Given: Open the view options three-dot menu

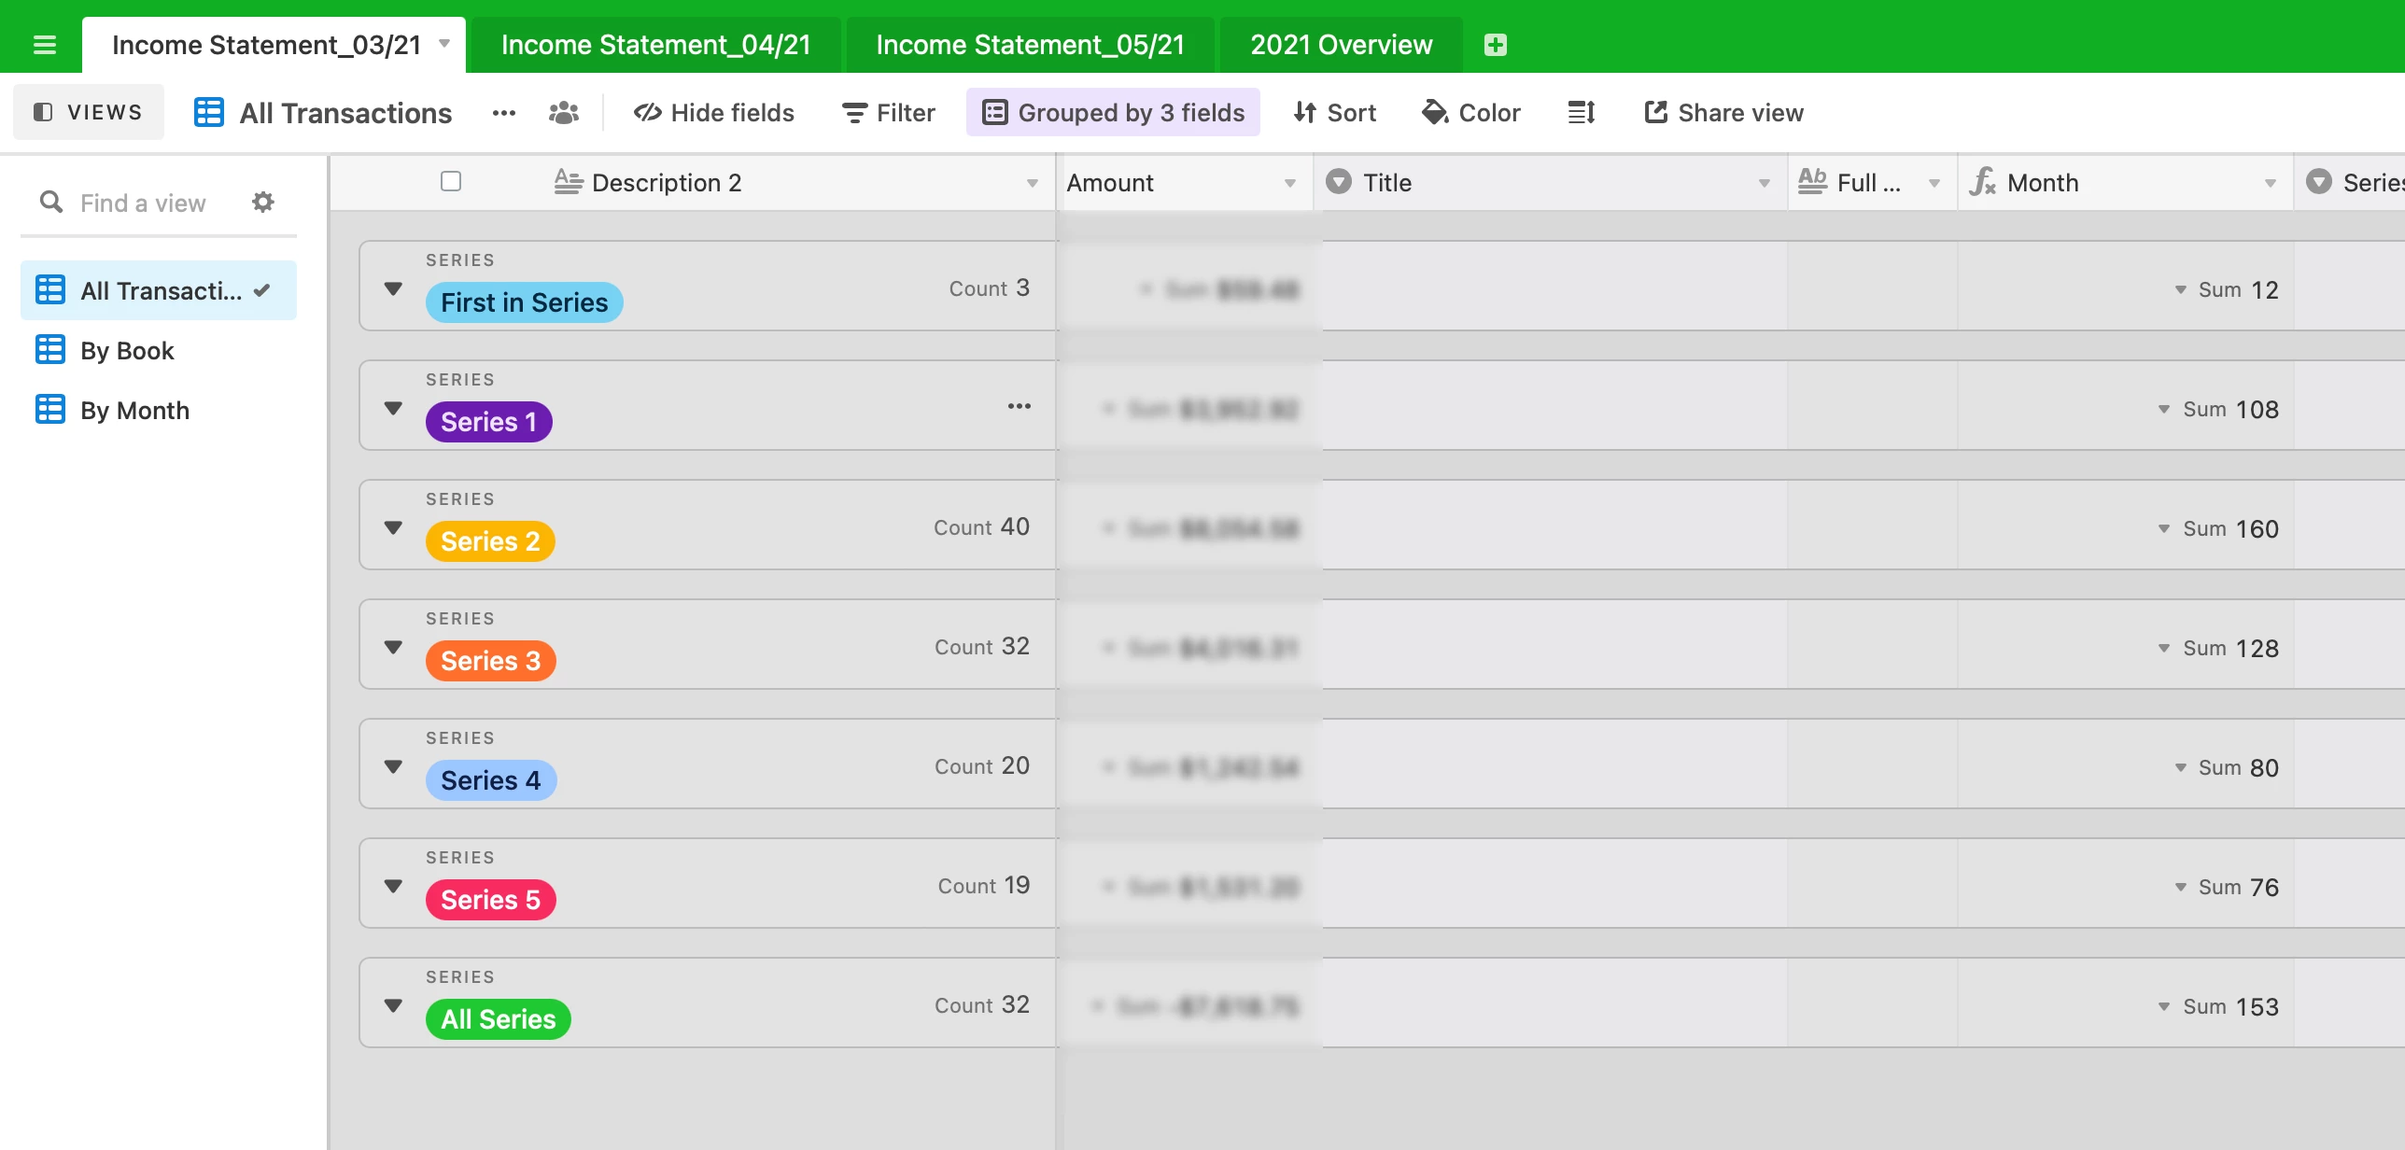Looking at the screenshot, I should pyautogui.click(x=503, y=113).
